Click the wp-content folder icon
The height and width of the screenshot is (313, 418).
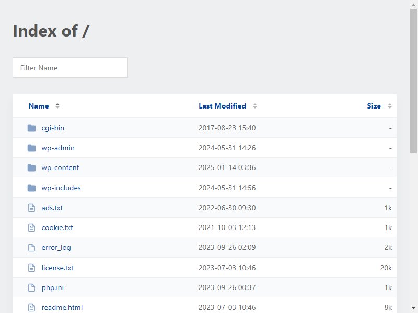(31, 167)
